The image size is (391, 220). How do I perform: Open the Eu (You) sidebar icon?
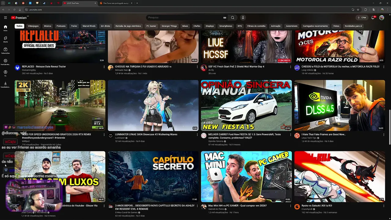(5, 73)
